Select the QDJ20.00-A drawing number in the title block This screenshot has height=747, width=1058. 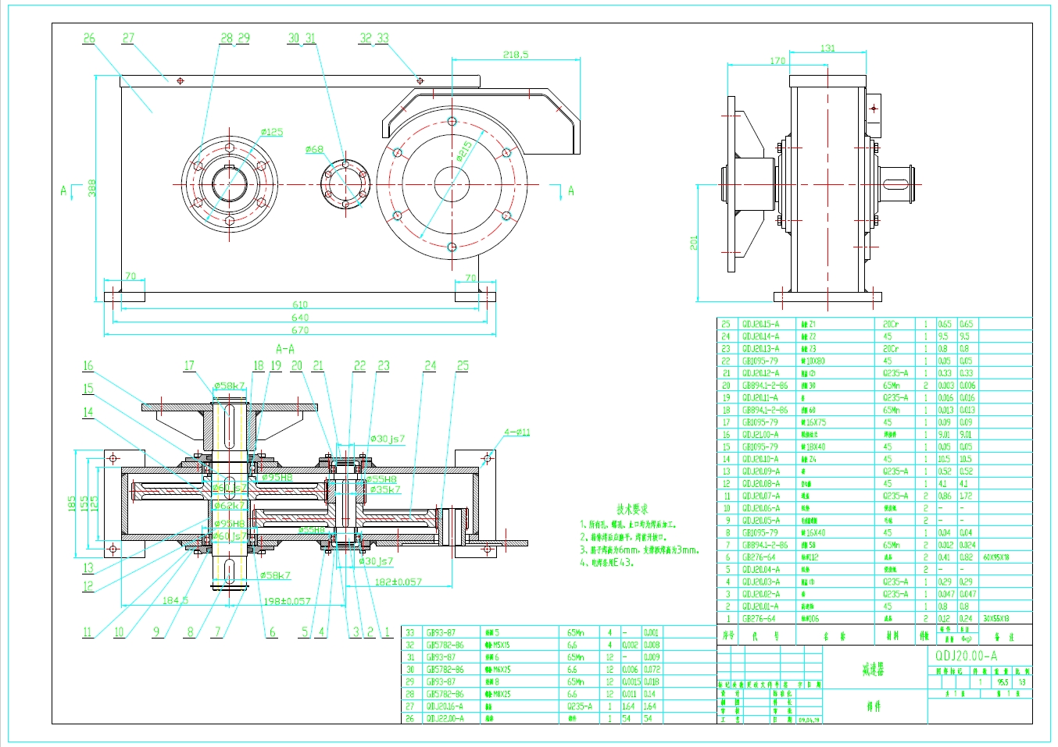point(967,656)
